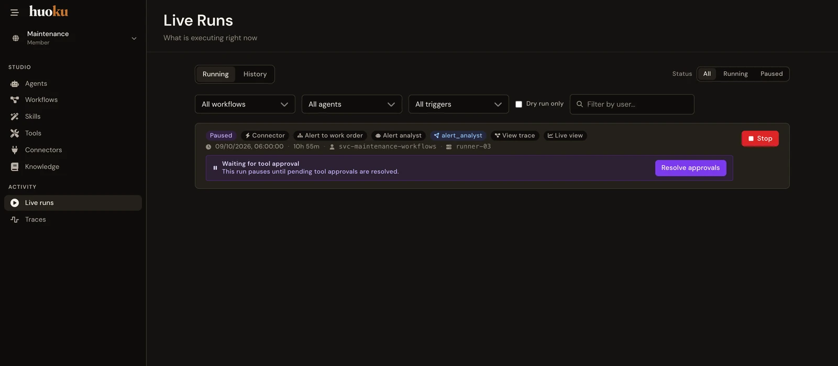This screenshot has width=838, height=366.
Task: Set status filter to Paused
Action: pos(771,74)
